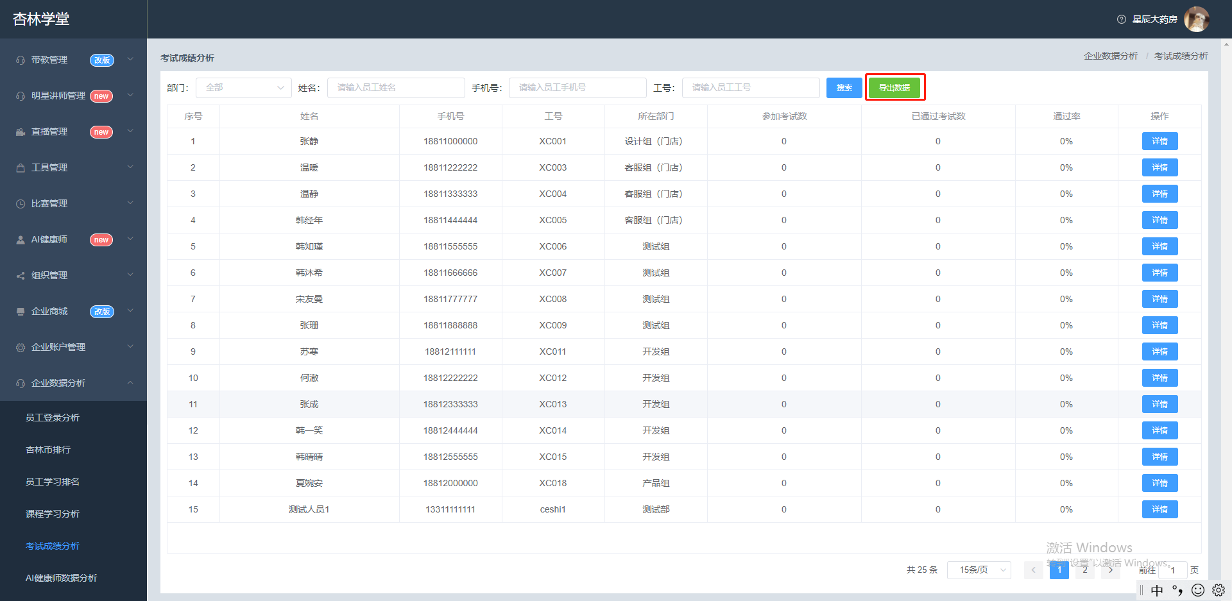Open 课程学习分析 submenu item
Screen dimensions: 1232x601
(x=53, y=514)
